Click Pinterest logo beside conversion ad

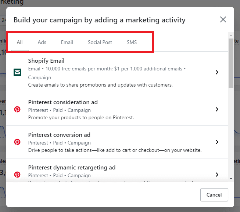(17, 142)
